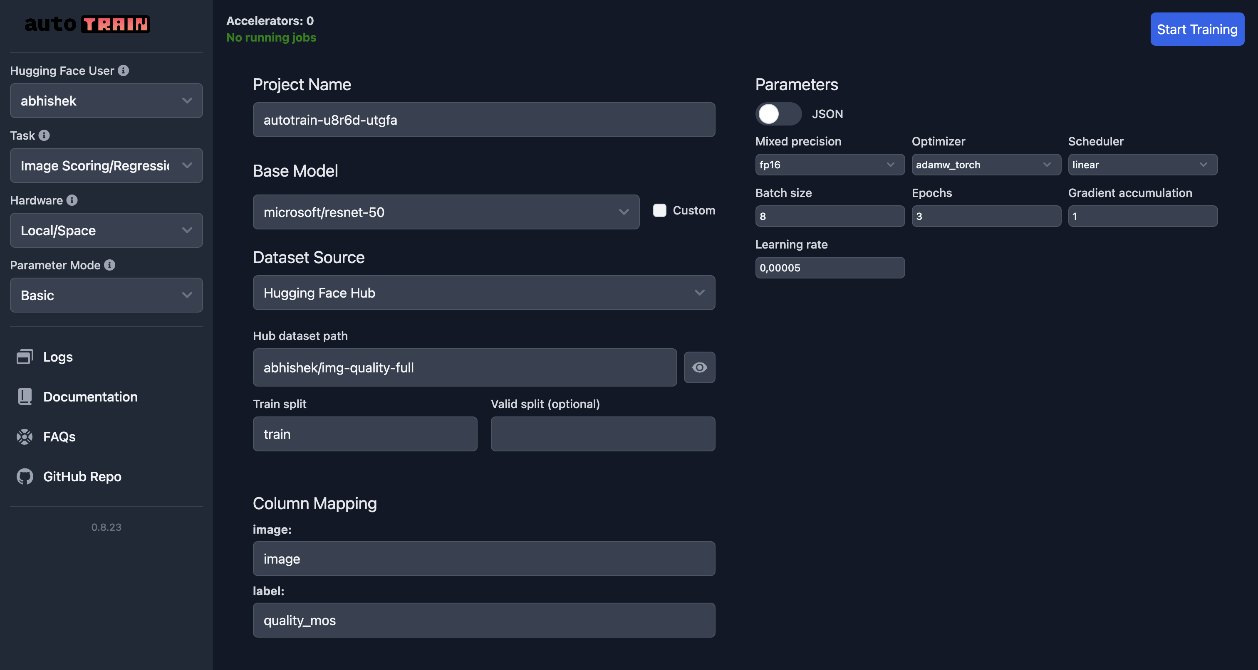Click the eye icon next to dataset path
1258x670 pixels.
click(699, 367)
